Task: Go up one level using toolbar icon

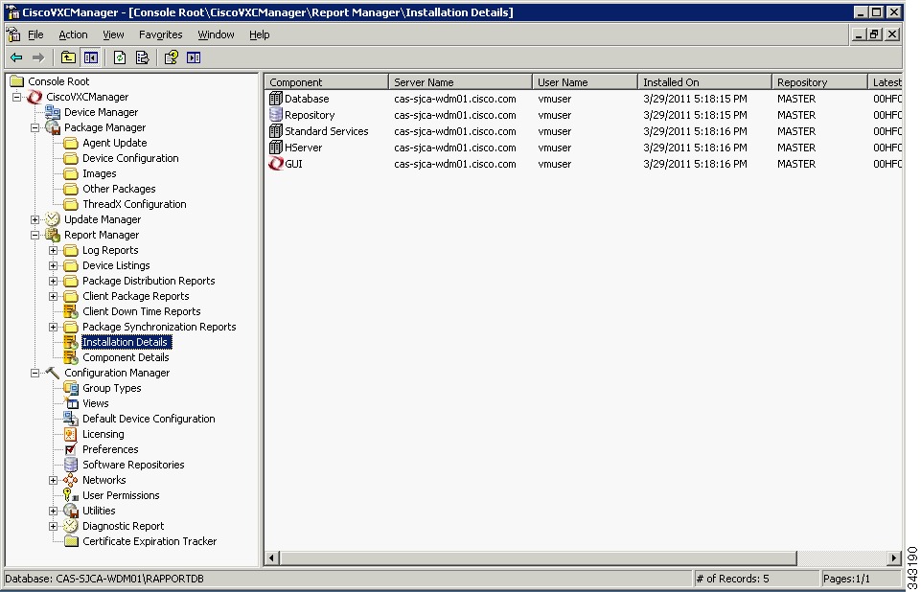Action: click(69, 57)
